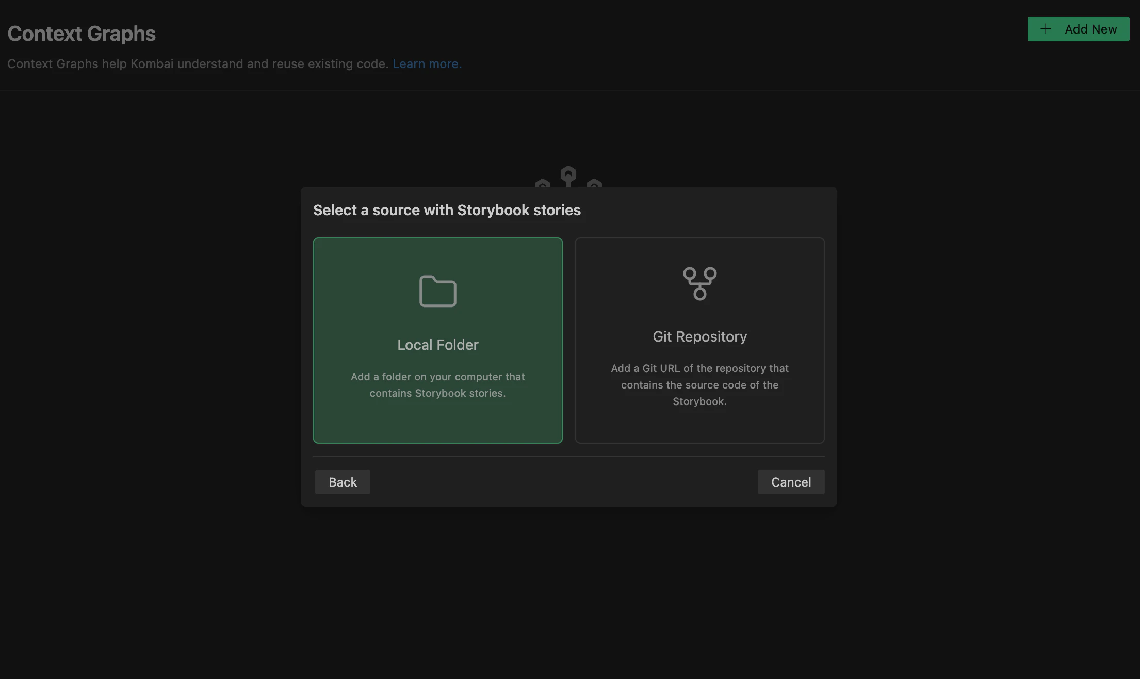Click the Add New button
Image resolution: width=1140 pixels, height=679 pixels.
tap(1078, 29)
